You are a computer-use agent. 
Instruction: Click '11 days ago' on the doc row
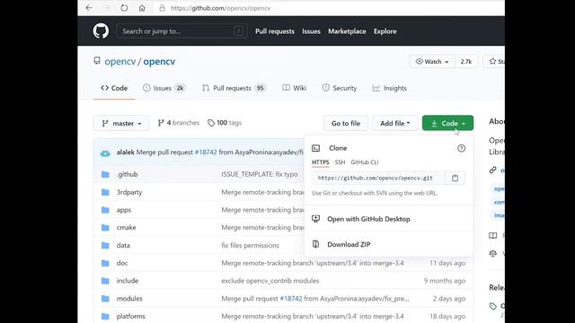447,263
